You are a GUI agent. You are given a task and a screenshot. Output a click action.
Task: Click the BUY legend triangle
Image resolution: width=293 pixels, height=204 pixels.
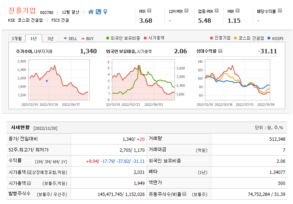83,39
